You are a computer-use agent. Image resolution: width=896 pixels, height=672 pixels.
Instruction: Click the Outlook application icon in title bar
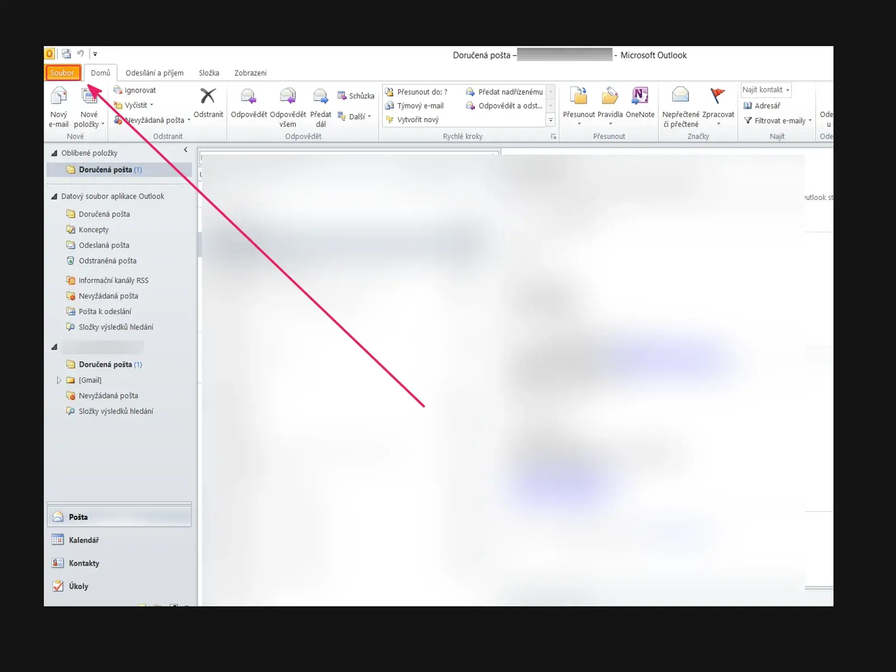pos(49,54)
